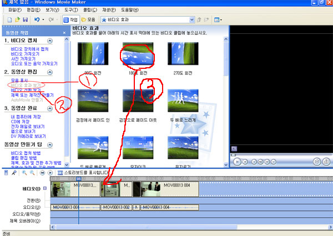Select the MOV00013 002 audio clip
Viewport: 333px width, 236px height.
tap(116, 207)
